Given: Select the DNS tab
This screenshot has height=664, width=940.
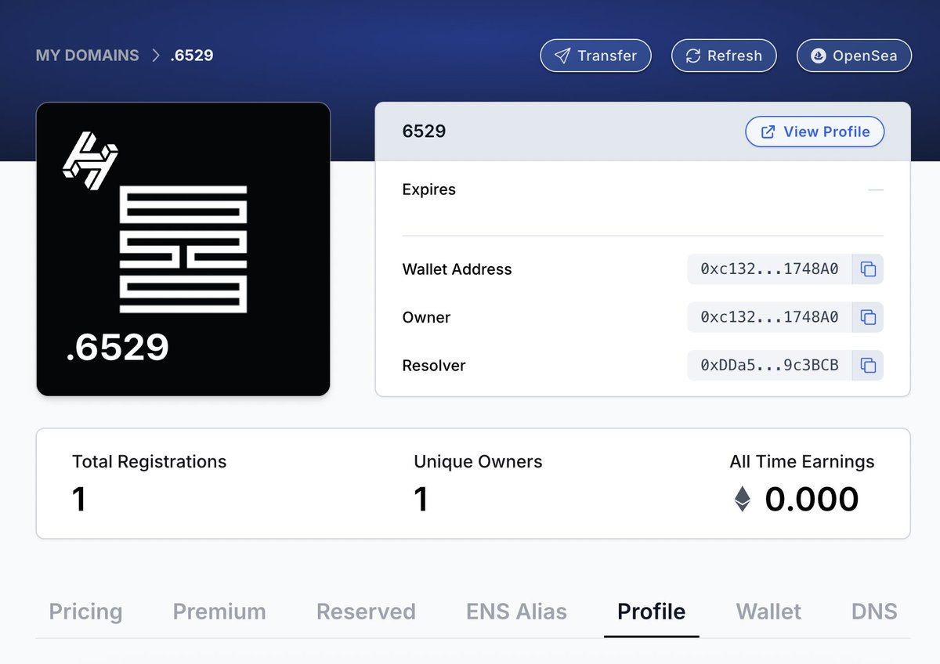Looking at the screenshot, I should pos(874,612).
